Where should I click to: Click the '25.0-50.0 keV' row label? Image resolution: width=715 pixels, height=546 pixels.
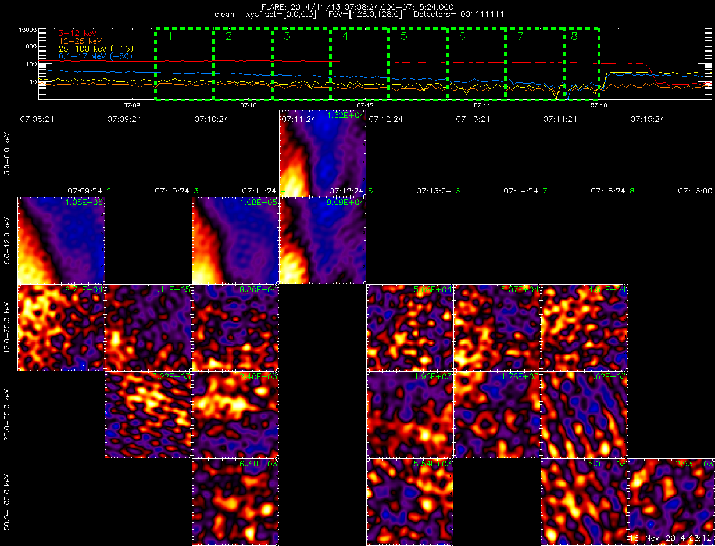click(7, 415)
